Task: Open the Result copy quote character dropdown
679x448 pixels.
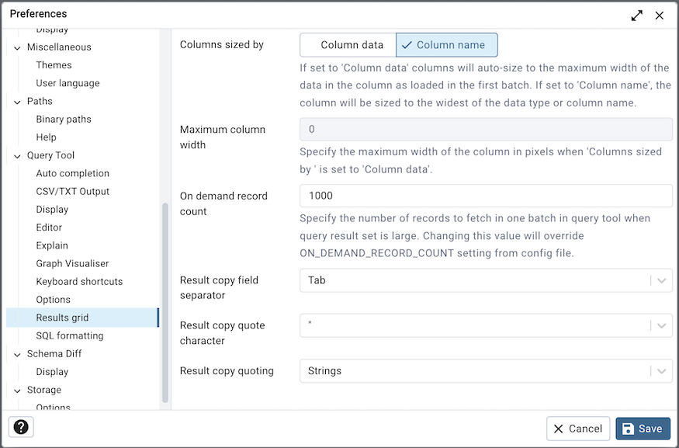Action: click(660, 325)
